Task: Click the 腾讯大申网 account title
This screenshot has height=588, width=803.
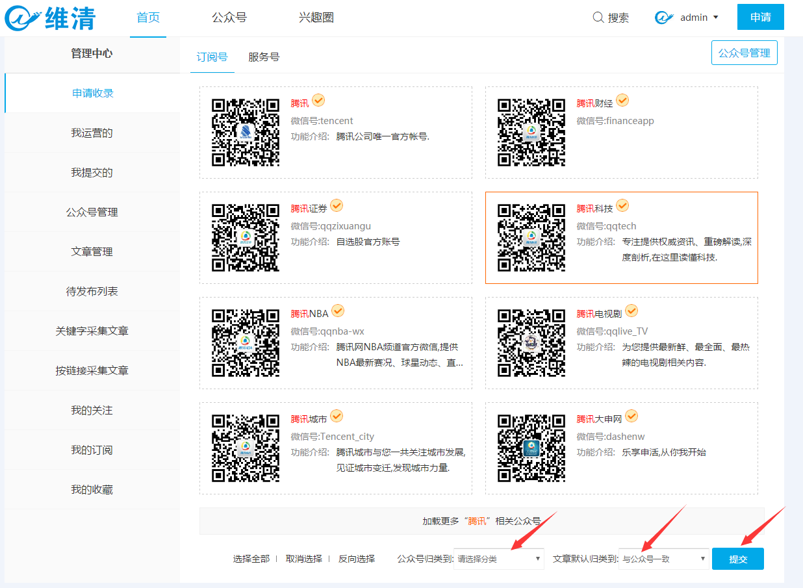Action: (600, 419)
